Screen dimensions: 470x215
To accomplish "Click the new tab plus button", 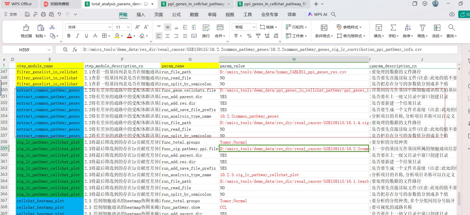I will point(316,4).
